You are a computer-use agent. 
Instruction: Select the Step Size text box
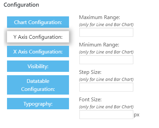click(x=106, y=87)
